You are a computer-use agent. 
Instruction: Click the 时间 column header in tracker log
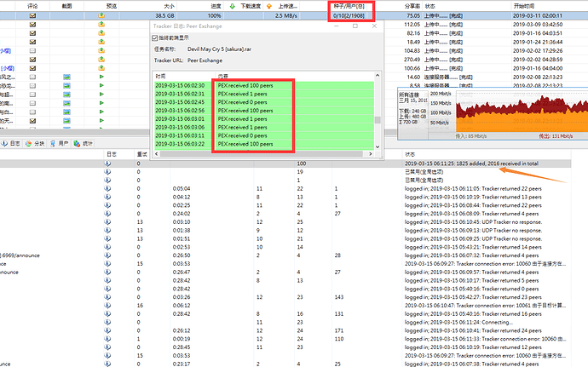[x=162, y=77]
